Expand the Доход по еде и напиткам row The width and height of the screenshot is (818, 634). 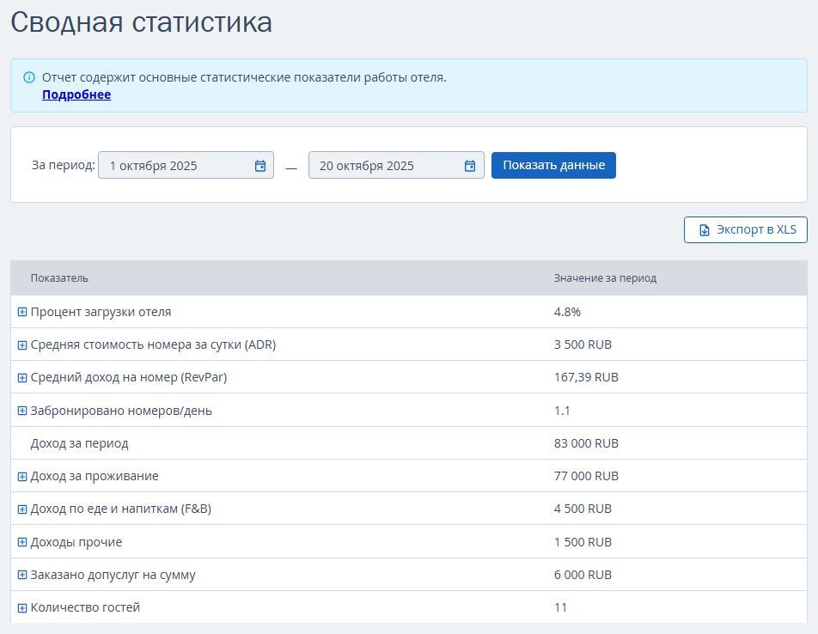tap(22, 509)
